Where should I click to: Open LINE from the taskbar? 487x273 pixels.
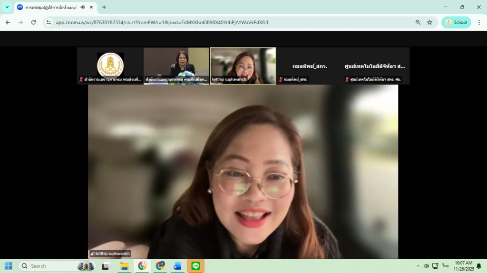coord(195,266)
